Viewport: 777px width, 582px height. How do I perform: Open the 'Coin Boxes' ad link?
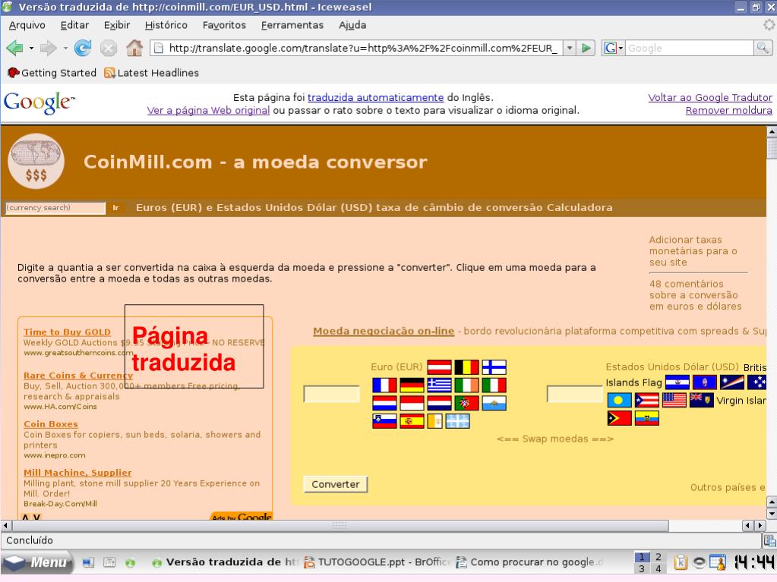click(x=51, y=424)
